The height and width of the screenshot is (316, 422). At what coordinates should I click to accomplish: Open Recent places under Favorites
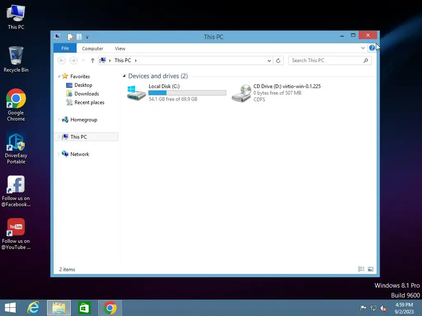point(89,102)
